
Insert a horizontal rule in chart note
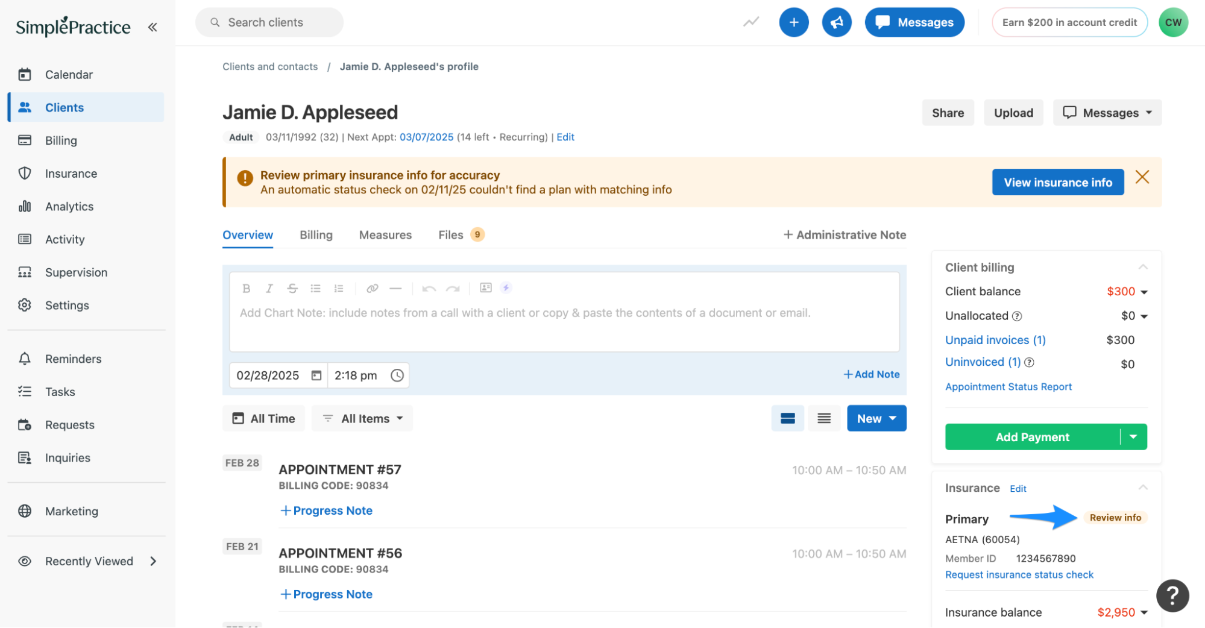(x=395, y=288)
